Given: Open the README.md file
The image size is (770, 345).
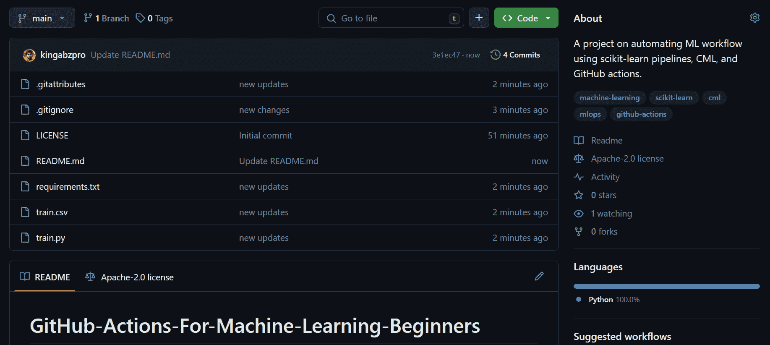Looking at the screenshot, I should [x=60, y=161].
